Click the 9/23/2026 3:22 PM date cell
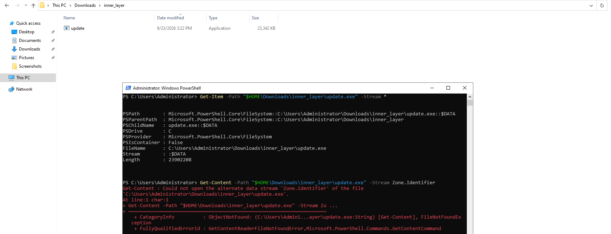Screen dimensions: 611x234 [174, 28]
